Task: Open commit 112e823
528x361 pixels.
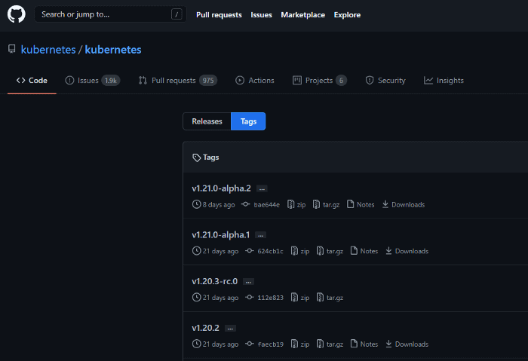Action: tap(270, 298)
